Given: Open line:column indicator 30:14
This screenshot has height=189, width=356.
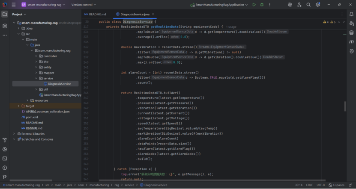Looking at the screenshot, I should tap(299, 185).
